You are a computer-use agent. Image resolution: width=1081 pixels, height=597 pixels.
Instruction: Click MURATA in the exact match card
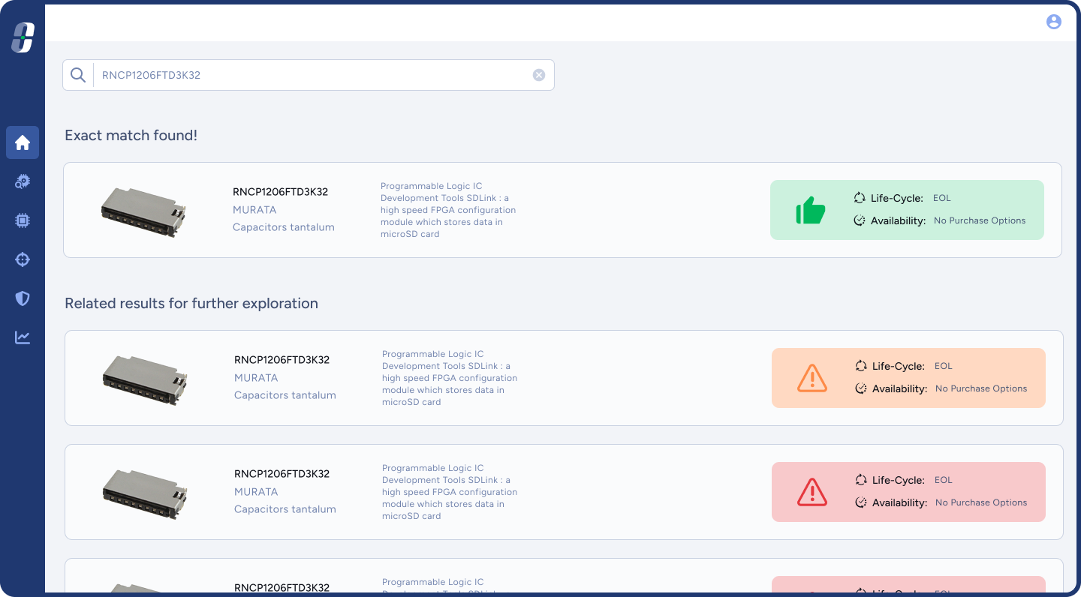point(254,210)
